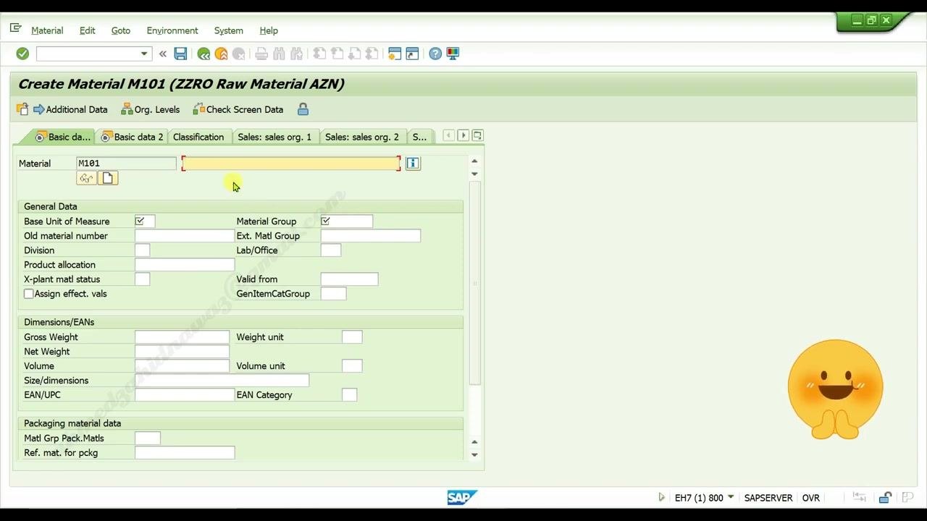This screenshot has width=927, height=521.
Task: Open the info icon beside material description
Action: (413, 164)
